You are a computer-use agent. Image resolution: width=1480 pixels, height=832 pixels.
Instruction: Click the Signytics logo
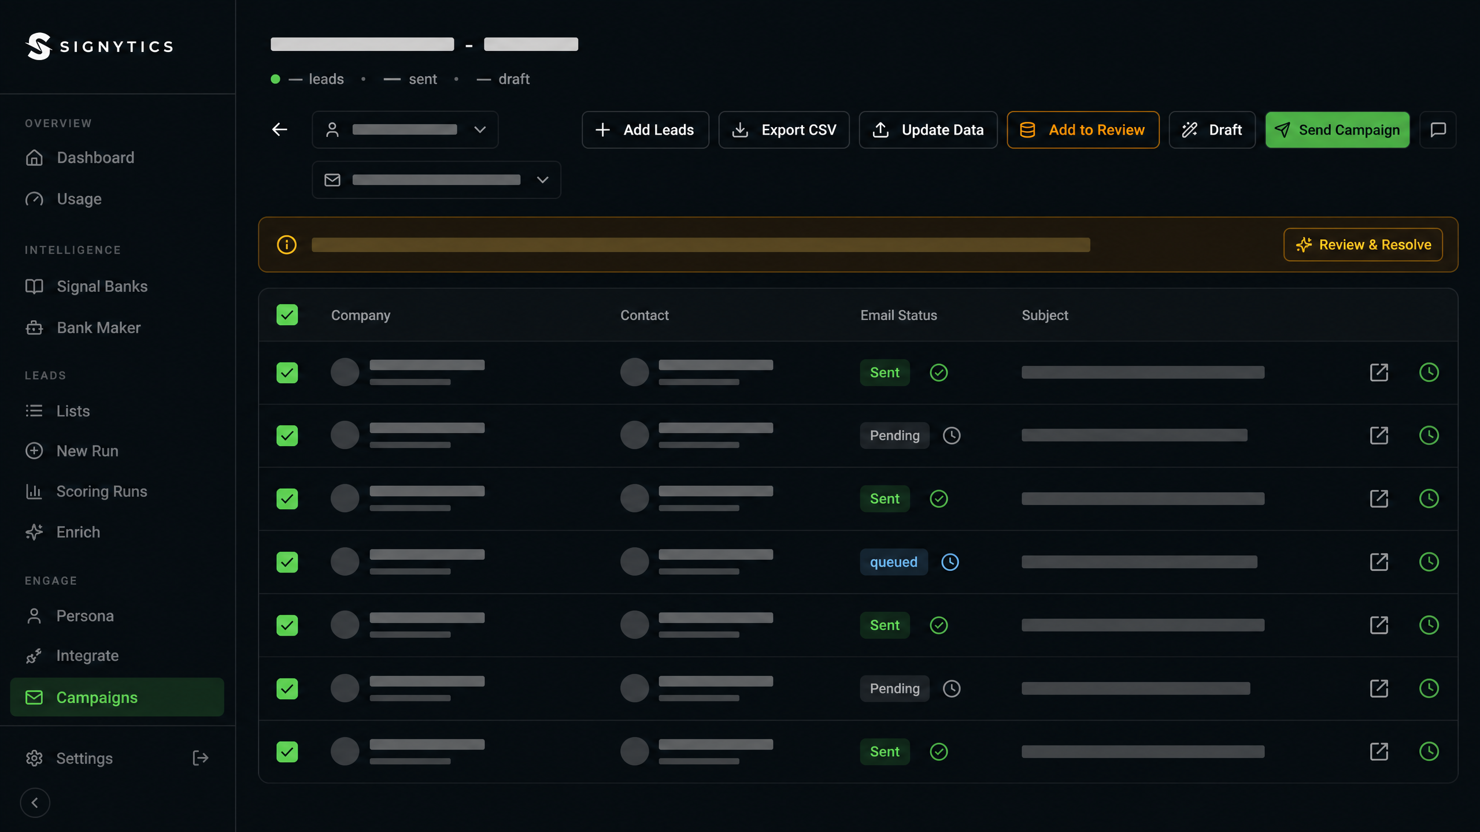pyautogui.click(x=99, y=46)
